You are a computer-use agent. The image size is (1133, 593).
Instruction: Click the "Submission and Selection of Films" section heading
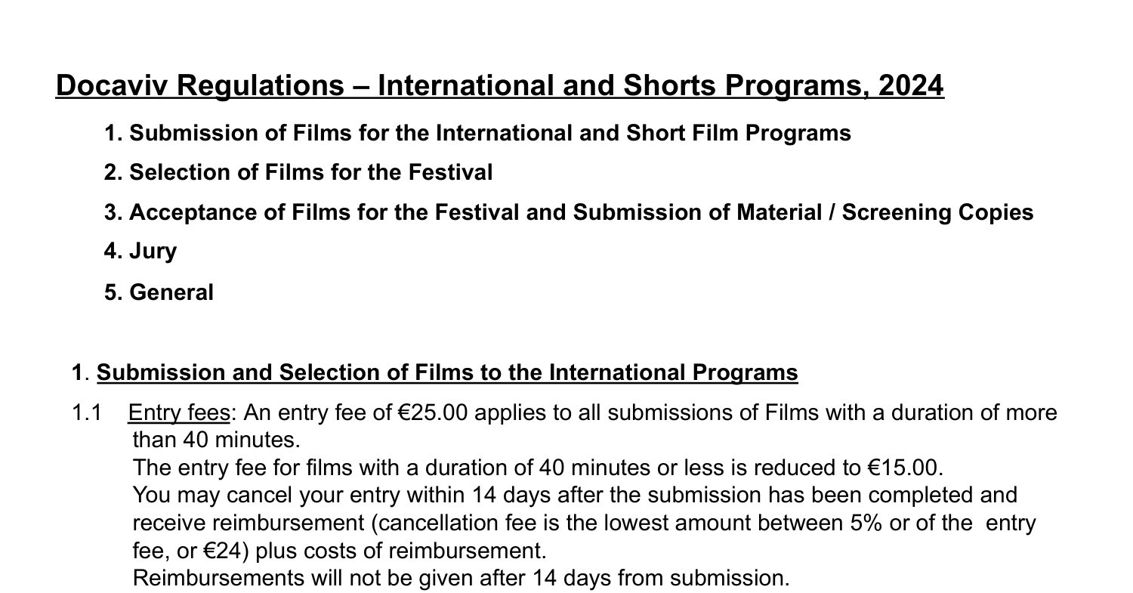447,372
